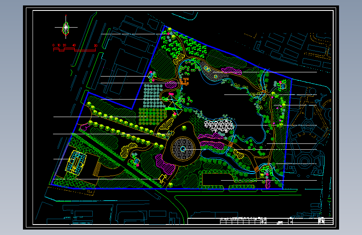
Task: Select the red scale bar graphic
Action: coord(74,49)
